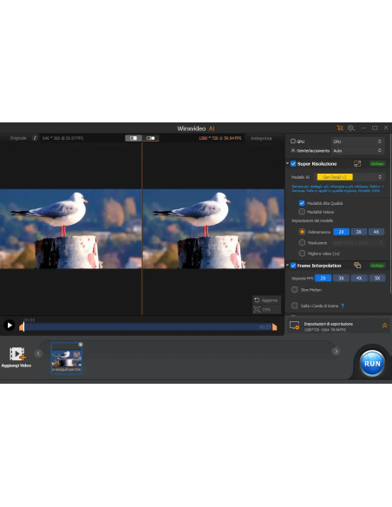Click the Frame Interpolation layers icon
The image size is (392, 507).
tap(357, 266)
